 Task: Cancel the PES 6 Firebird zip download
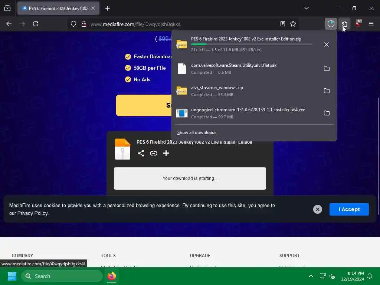[x=327, y=45]
